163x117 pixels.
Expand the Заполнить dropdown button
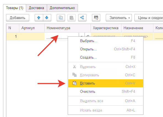coord(119,18)
